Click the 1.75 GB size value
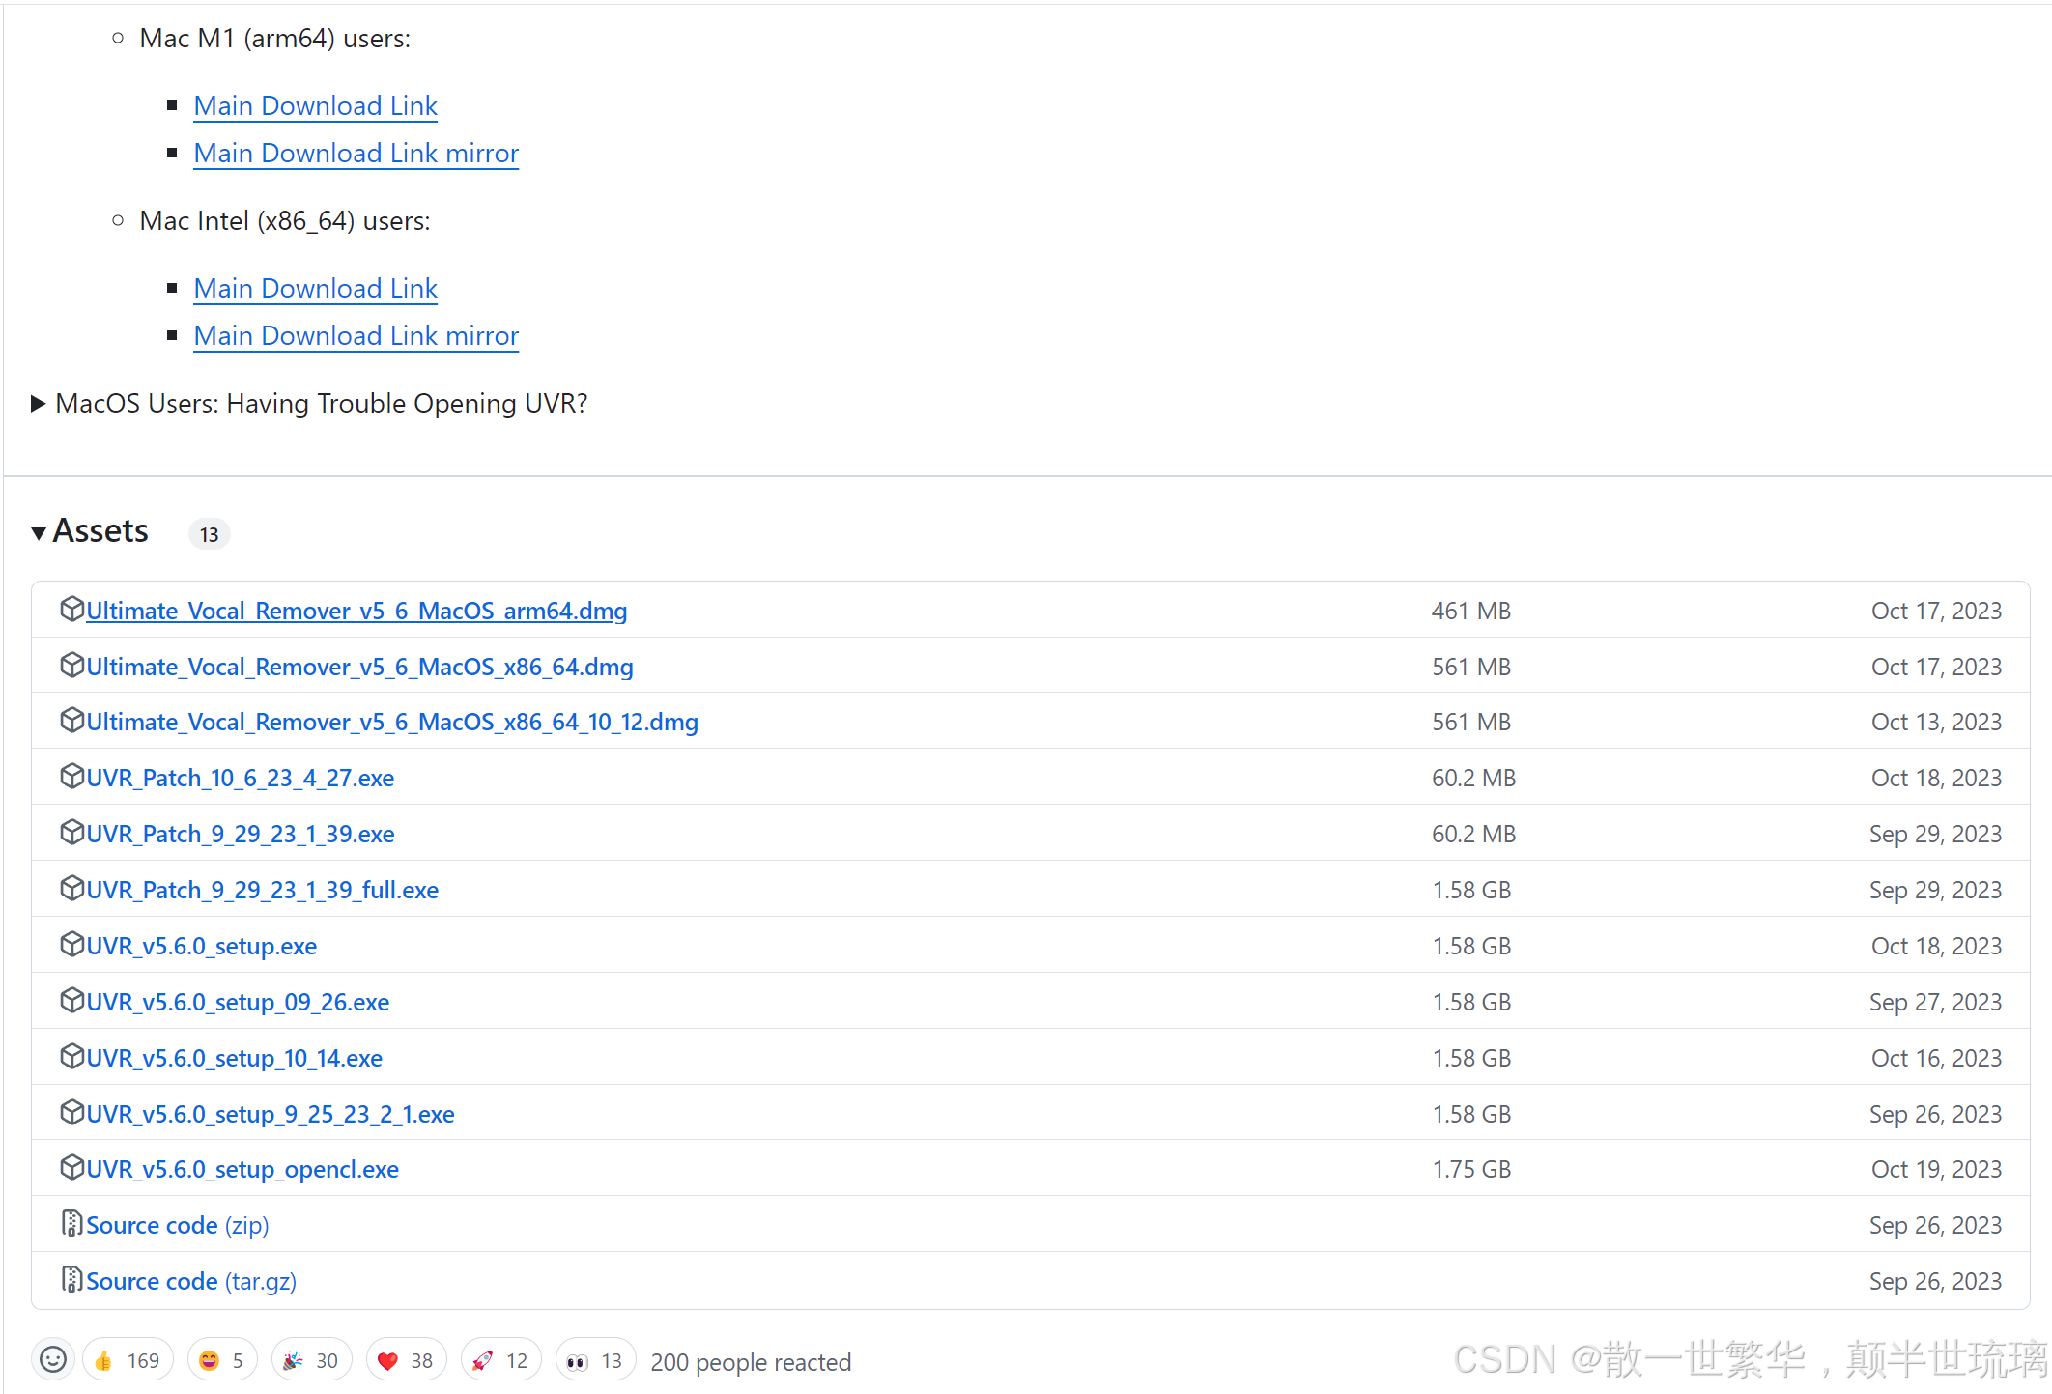This screenshot has height=1394, width=2052. (1471, 1169)
